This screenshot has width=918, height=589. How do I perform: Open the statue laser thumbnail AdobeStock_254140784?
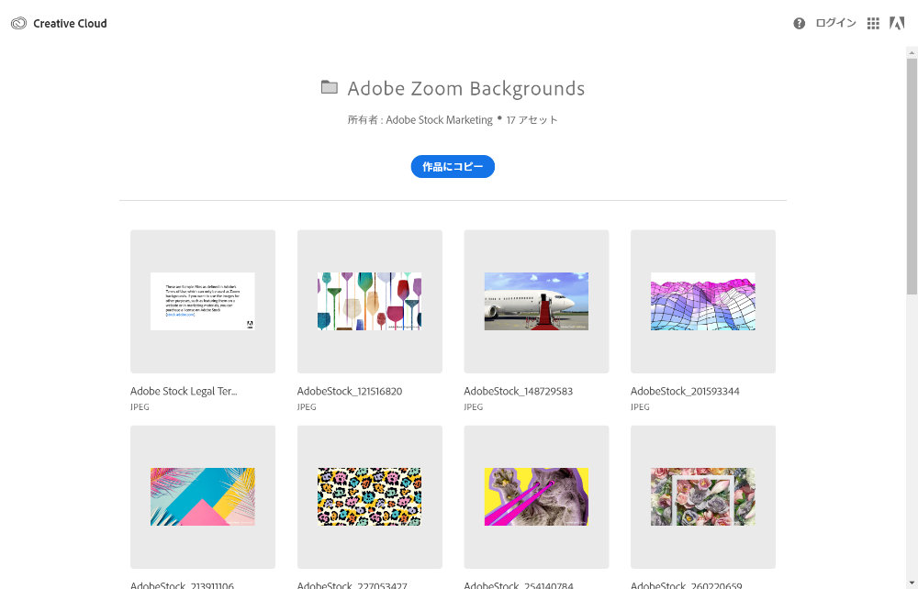pyautogui.click(x=536, y=496)
